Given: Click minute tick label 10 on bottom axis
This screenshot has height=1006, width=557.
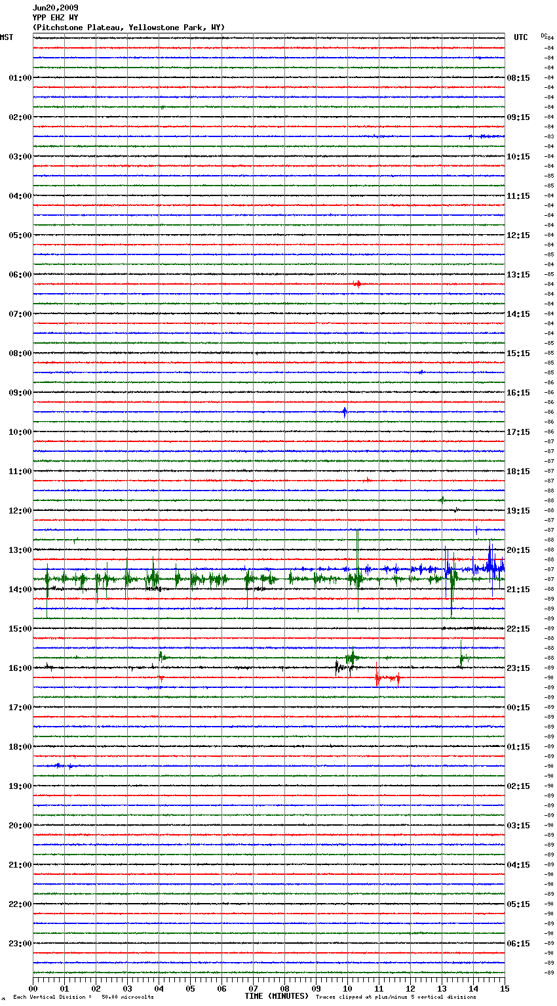Looking at the screenshot, I should 347,988.
